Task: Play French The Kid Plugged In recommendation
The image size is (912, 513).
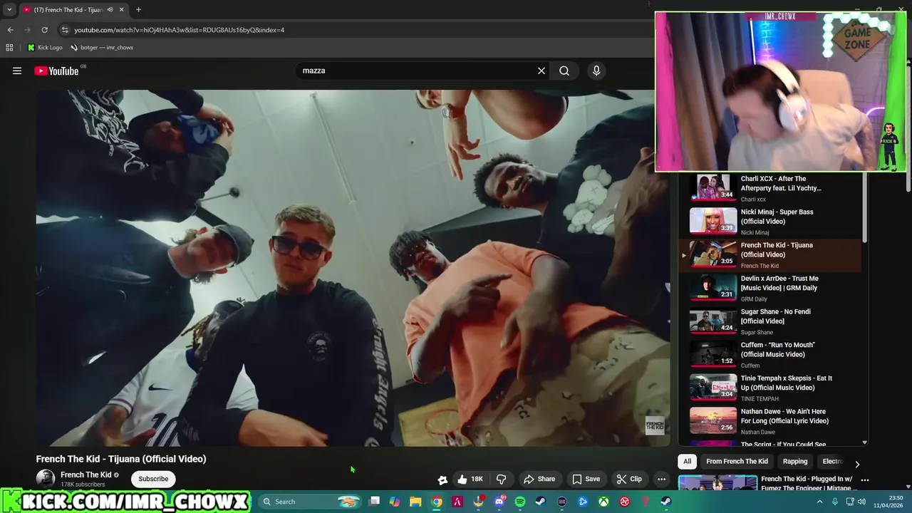Action: tap(717, 483)
